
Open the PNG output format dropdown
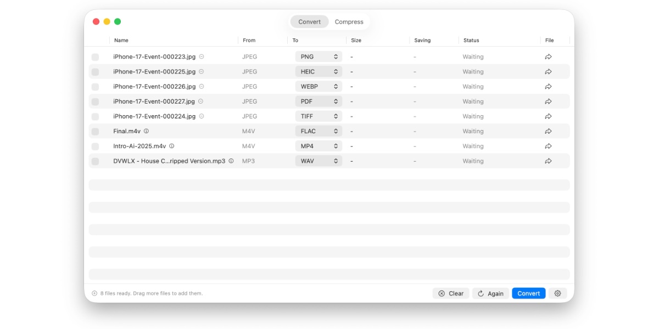click(x=319, y=57)
